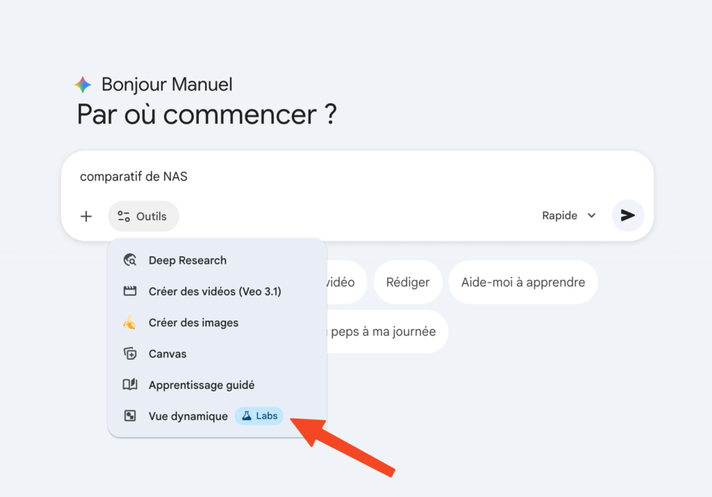Click the banana image-creation icon

click(x=130, y=323)
